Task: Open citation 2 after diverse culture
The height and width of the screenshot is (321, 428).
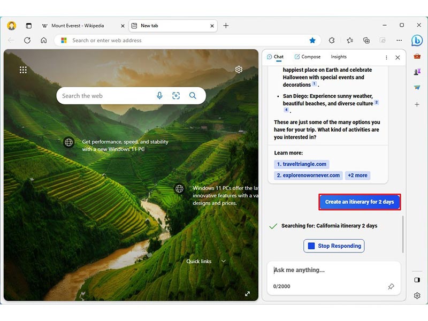Action: coord(377,102)
